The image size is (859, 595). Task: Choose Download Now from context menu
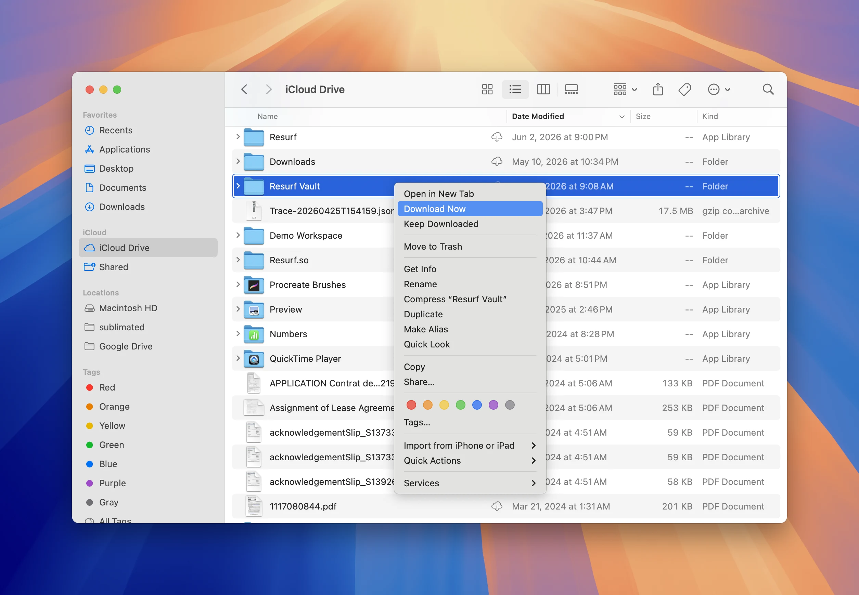[470, 209]
